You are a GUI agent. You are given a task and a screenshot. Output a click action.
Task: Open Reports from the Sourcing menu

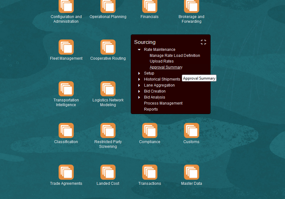click(x=151, y=109)
